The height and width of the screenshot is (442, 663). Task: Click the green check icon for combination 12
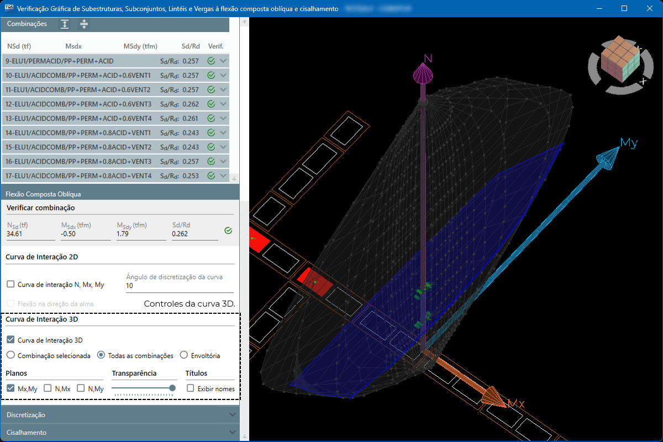211,104
